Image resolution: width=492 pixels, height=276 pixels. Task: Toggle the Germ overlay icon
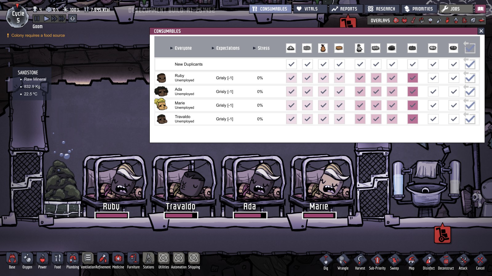click(465, 21)
